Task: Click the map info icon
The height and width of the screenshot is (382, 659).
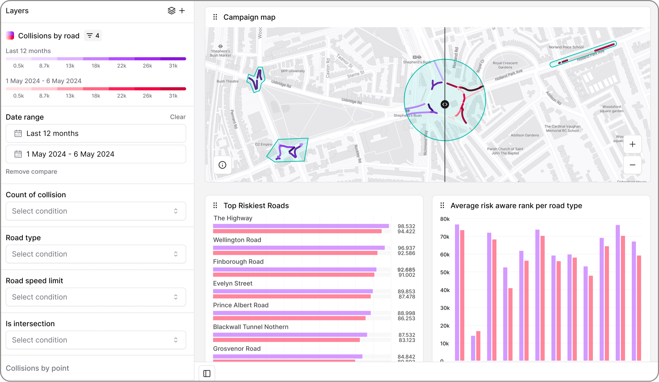Action: point(222,165)
